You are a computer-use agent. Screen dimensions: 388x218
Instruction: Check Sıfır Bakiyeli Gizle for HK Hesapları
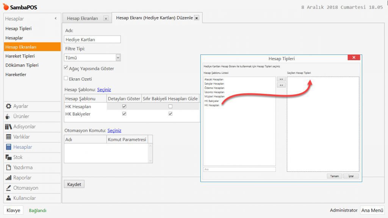[x=170, y=107]
